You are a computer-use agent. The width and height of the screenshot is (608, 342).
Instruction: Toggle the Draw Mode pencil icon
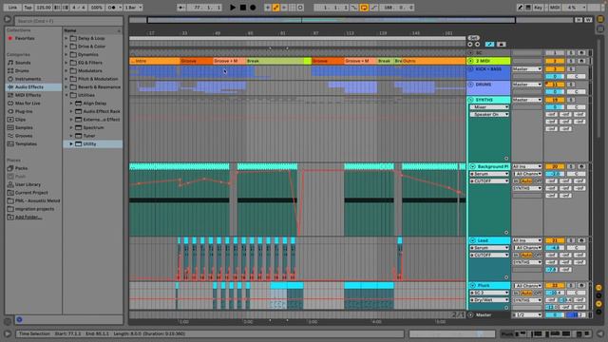(x=520, y=8)
